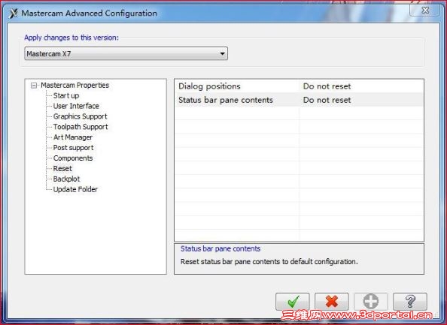Select Backplot in the tree

pos(66,179)
